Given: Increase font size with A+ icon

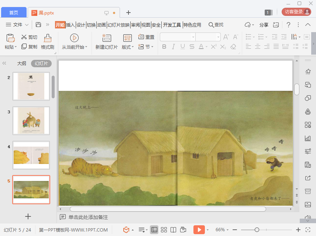Looking at the screenshot, I should click(226, 37).
